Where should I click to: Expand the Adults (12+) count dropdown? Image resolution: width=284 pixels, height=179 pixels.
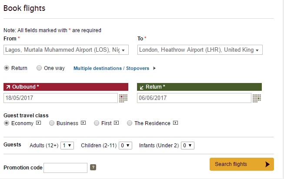[67, 146]
